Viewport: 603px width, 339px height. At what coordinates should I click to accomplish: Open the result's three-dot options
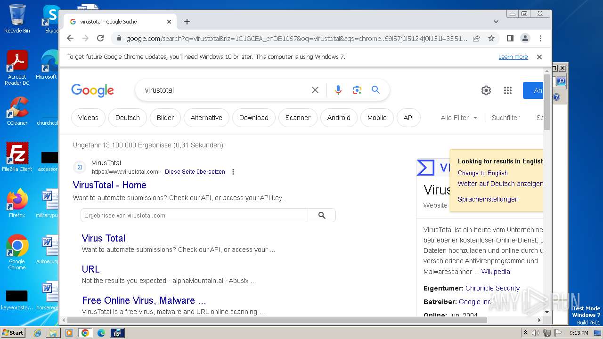(233, 172)
